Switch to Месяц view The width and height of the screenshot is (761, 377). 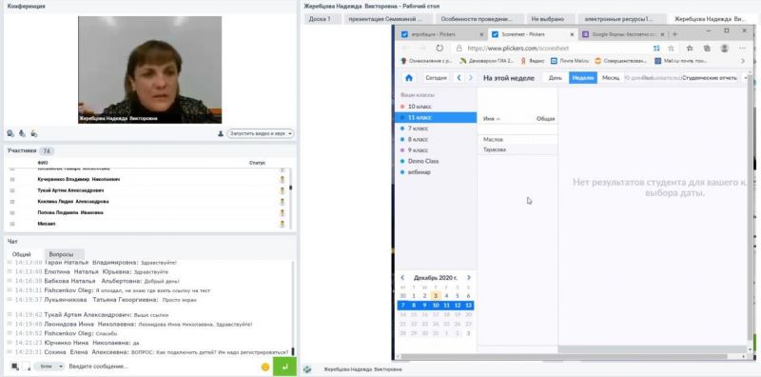tap(611, 78)
